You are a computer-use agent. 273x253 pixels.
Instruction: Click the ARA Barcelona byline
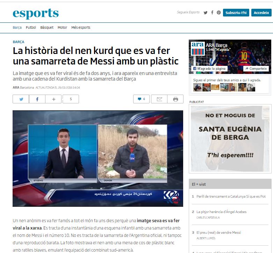click(x=23, y=87)
